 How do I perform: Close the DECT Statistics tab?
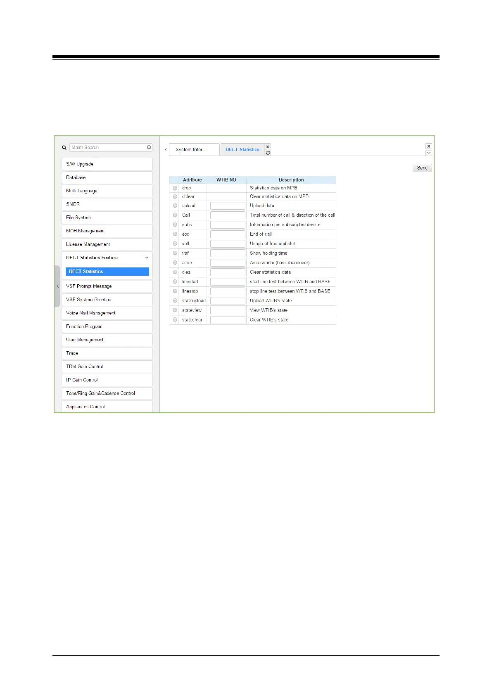(x=268, y=147)
